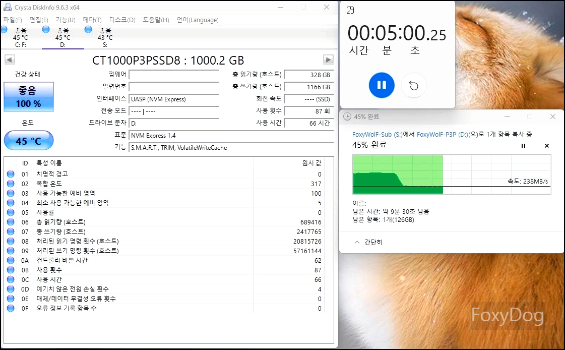Click status icon for 총 읽기량 (호스트) 06 row
Image resolution: width=565 pixels, height=350 pixels.
(x=11, y=222)
